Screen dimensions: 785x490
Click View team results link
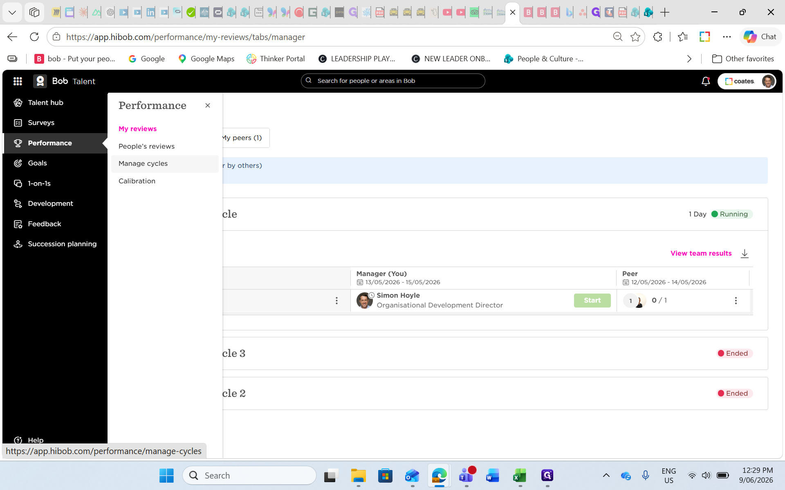[x=701, y=254]
